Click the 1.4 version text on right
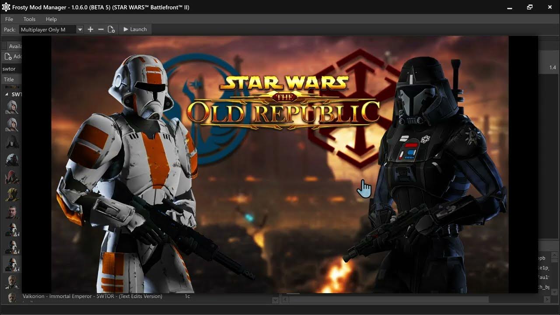 553,67
